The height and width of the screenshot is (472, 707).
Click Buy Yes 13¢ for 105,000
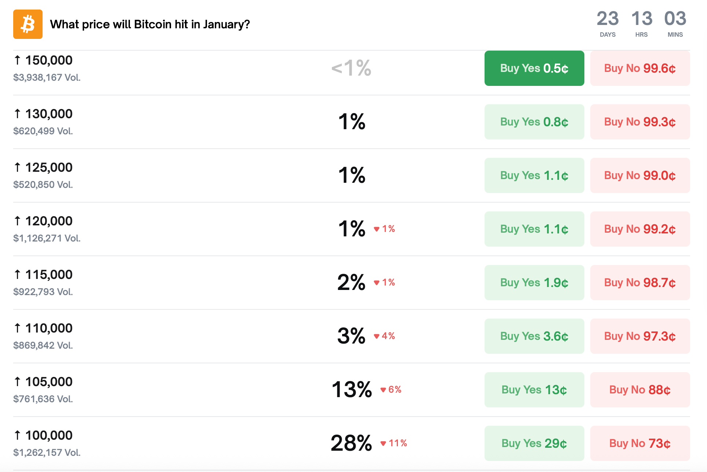(x=534, y=389)
